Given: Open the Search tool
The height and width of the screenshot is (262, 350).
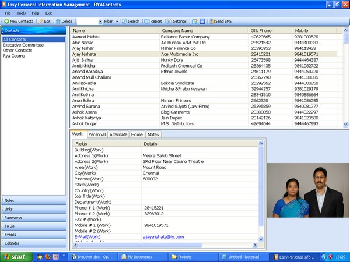Looking at the screenshot, I should [x=131, y=22].
